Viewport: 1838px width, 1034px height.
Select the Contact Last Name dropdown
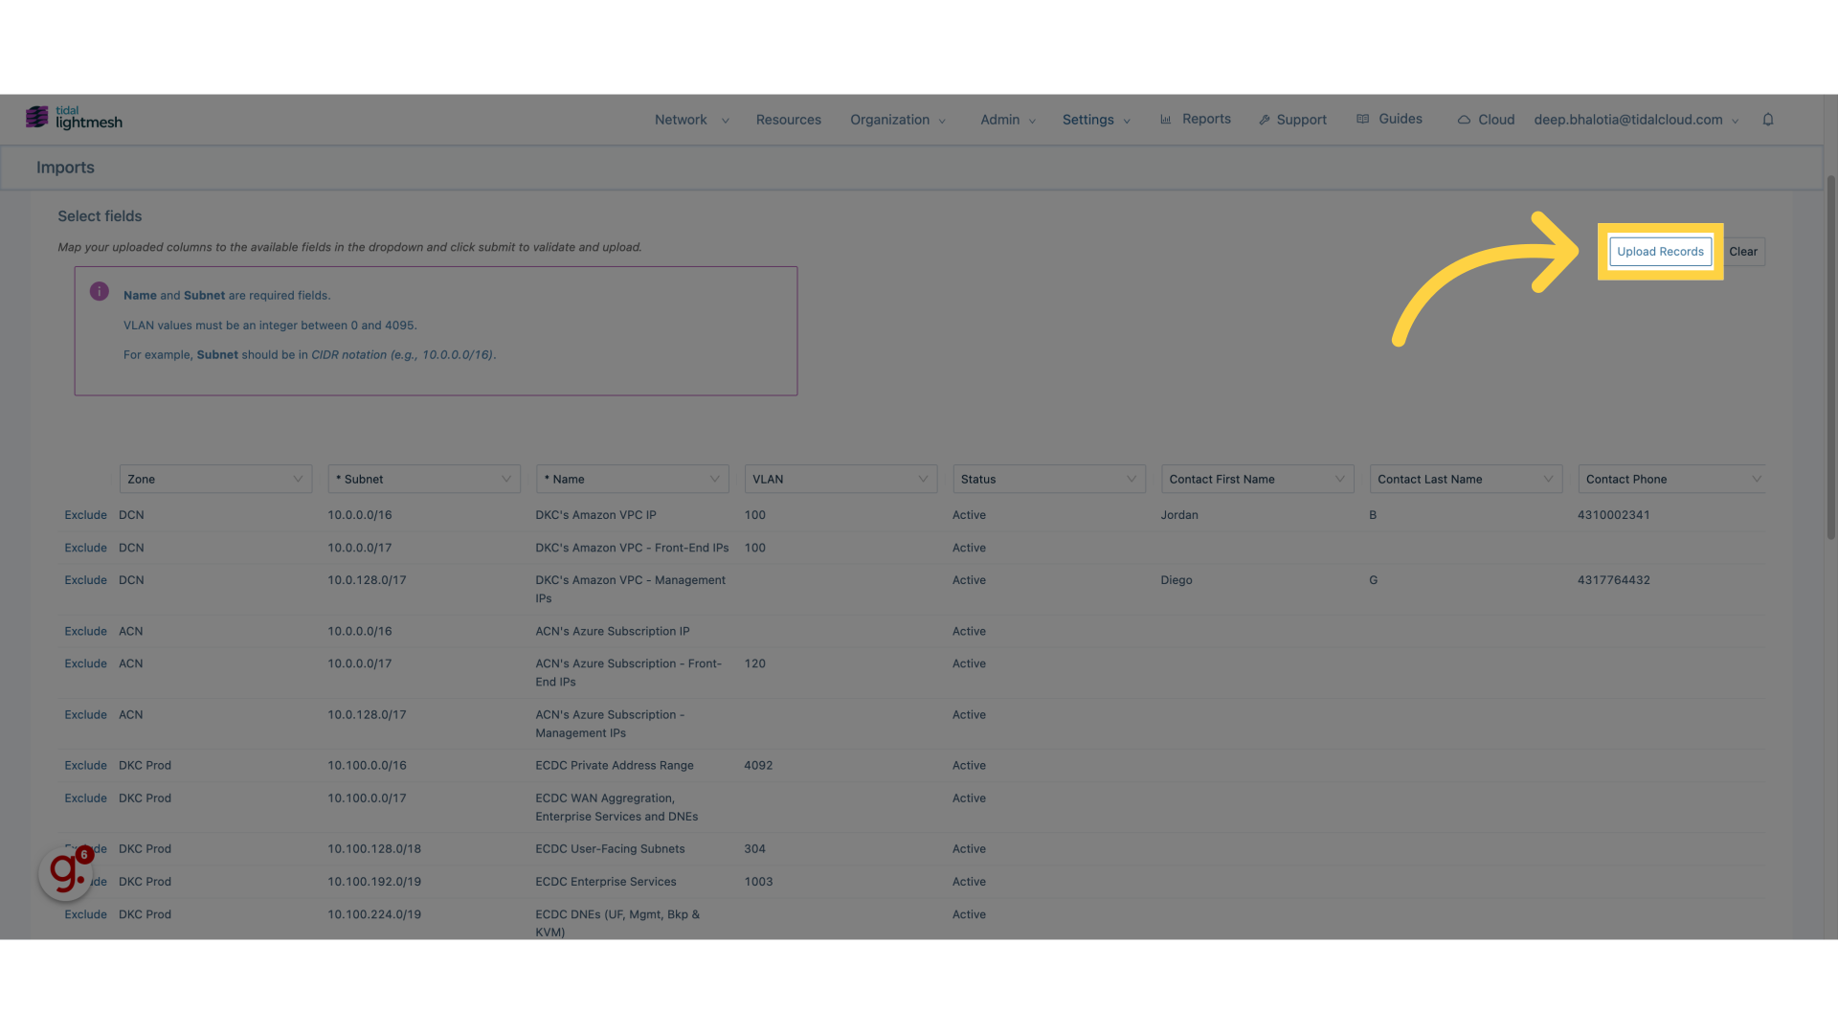pos(1465,479)
